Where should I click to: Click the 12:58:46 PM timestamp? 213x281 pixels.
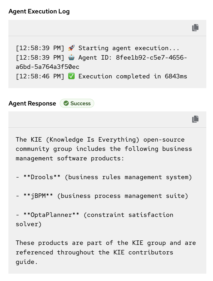pos(40,76)
